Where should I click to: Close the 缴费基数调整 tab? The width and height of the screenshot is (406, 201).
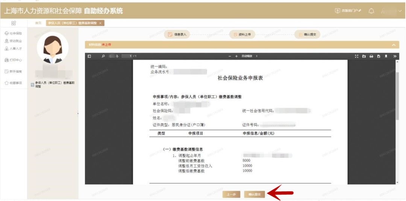click(x=100, y=23)
